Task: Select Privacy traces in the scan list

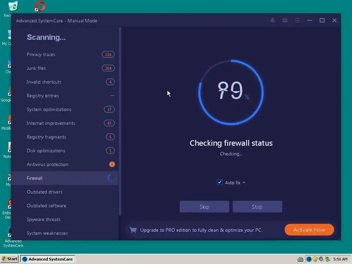Action: (65, 54)
